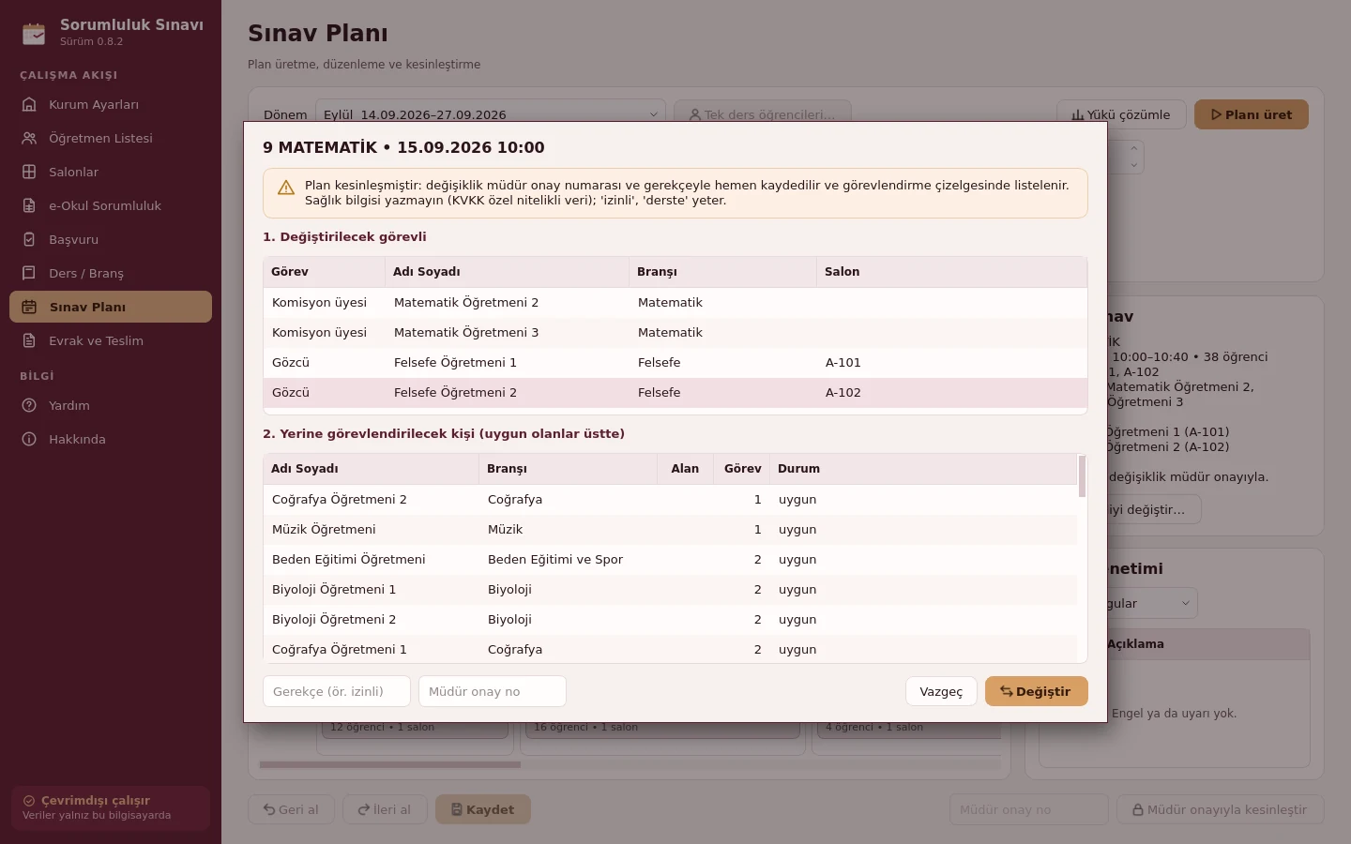Choose Biyoloji Öğretmeni 2 as replacement

(x=670, y=620)
